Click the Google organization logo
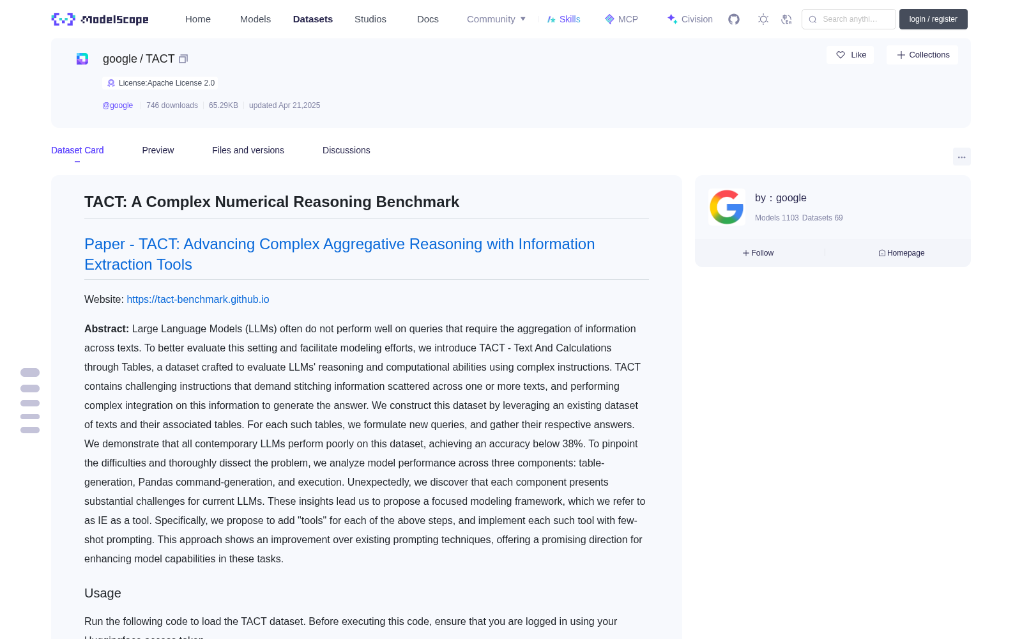Viewport: 1022px width, 639px height. 727,207
